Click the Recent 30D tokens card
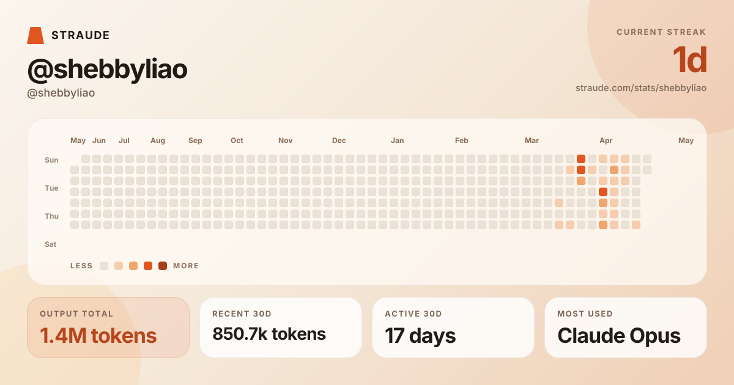The image size is (734, 385). tap(281, 328)
